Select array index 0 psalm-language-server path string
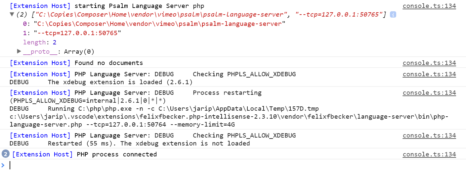The image size is (466, 173). [x=159, y=24]
